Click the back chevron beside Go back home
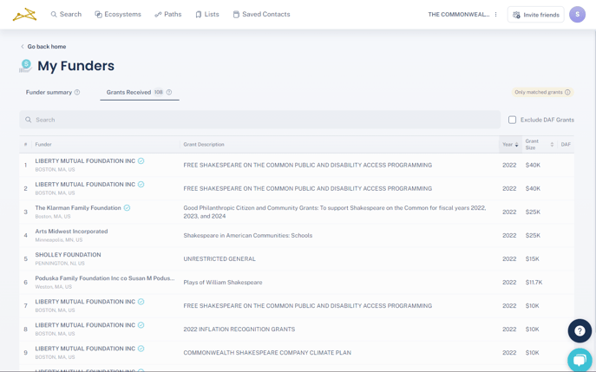 (22, 46)
